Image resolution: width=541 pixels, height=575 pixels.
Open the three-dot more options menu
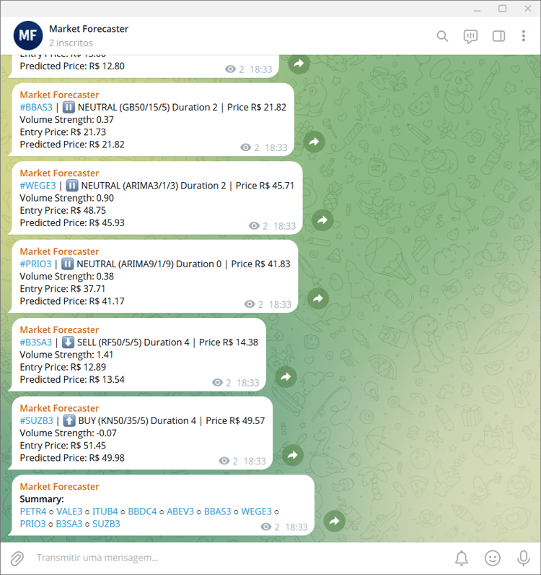[x=524, y=36]
